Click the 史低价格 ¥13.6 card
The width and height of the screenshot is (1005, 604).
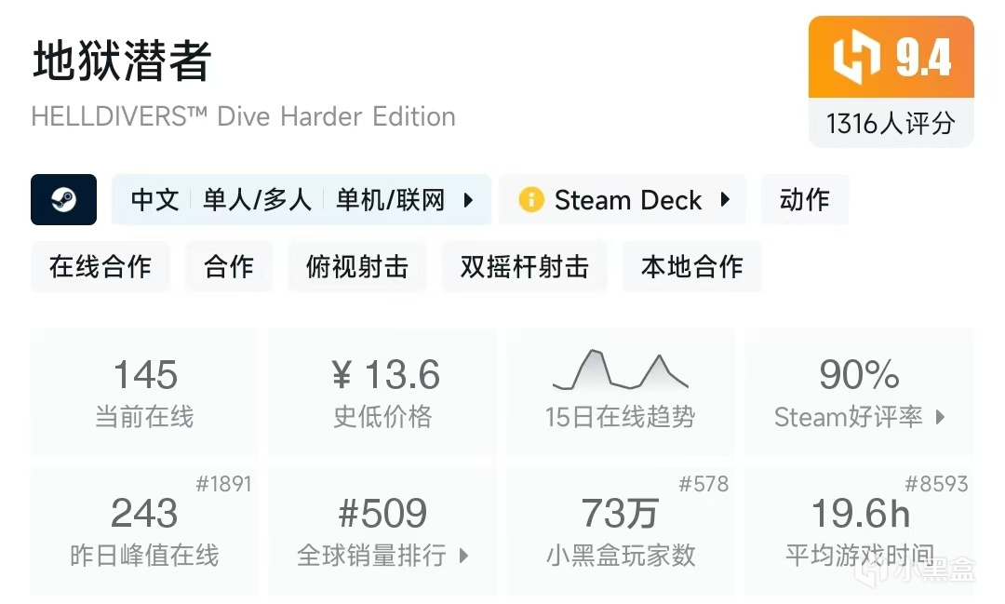coord(382,392)
